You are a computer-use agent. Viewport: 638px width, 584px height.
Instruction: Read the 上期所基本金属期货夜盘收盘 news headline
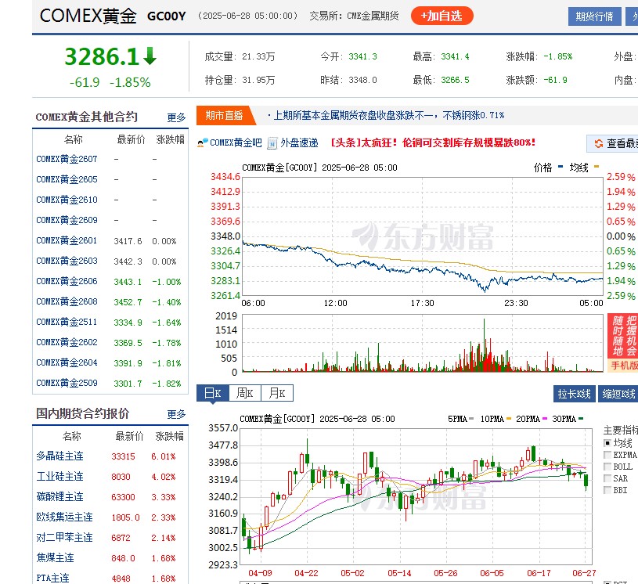pos(389,116)
